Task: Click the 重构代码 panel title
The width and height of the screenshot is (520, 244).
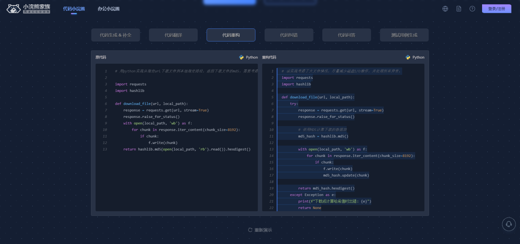Action: (269, 57)
